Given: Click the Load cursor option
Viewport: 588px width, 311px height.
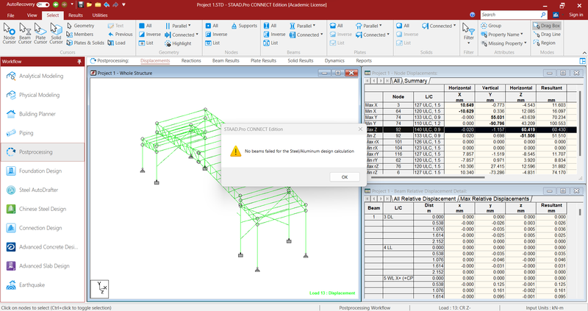Looking at the screenshot, I should tap(117, 43).
